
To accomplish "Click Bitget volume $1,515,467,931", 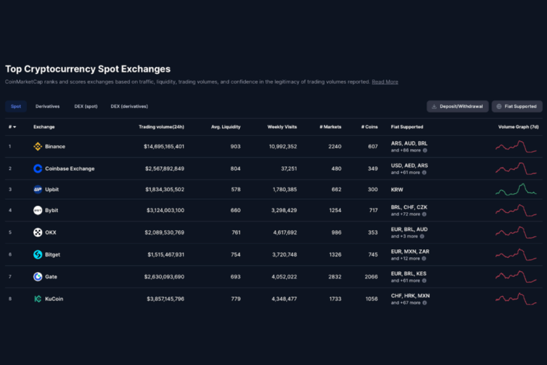I will pos(166,254).
